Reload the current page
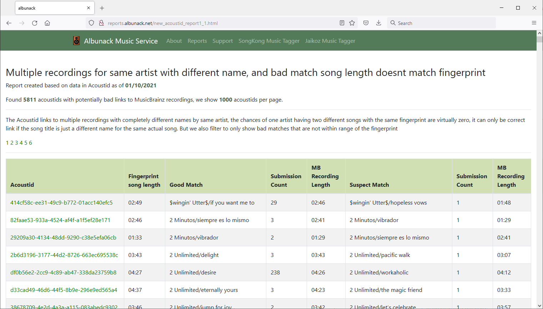Image resolution: width=543 pixels, height=309 pixels. (x=35, y=23)
